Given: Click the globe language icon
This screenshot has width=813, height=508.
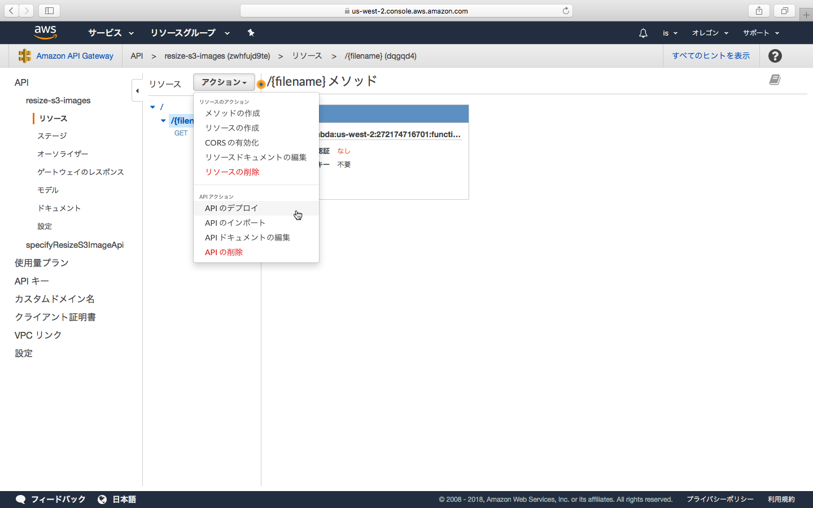Looking at the screenshot, I should tap(102, 499).
